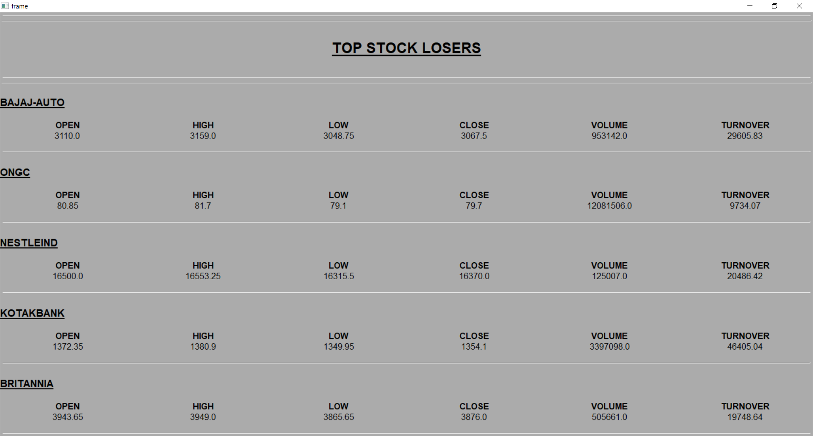The image size is (813, 436).
Task: Minimize the frame window
Action: (x=749, y=6)
